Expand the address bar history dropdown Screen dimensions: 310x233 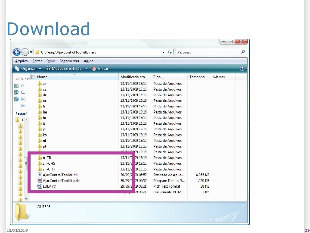pos(163,52)
